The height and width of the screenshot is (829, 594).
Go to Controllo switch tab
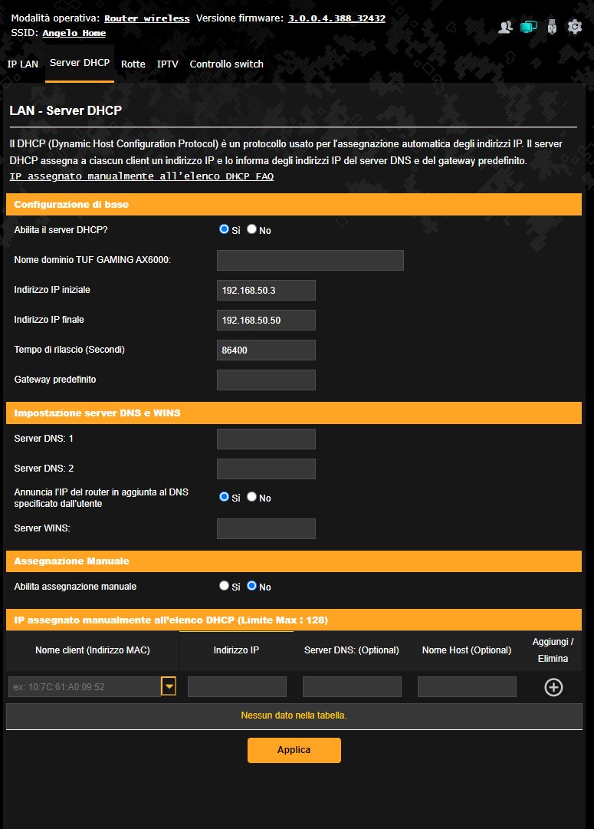coord(226,64)
